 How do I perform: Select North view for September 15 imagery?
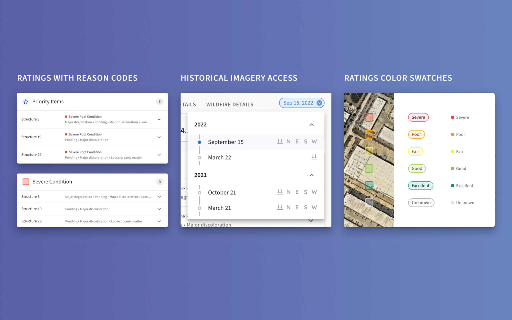(288, 141)
